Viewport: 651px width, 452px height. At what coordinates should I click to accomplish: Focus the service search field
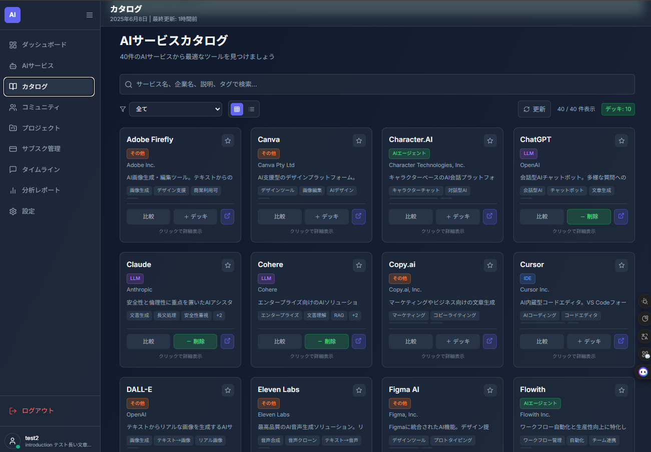pos(377,84)
